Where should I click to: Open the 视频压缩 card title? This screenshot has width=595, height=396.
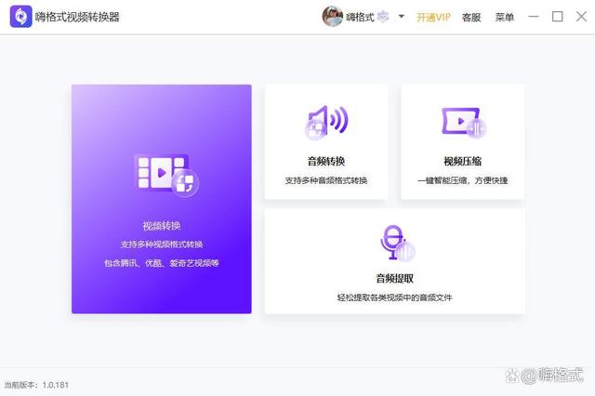pos(463,161)
